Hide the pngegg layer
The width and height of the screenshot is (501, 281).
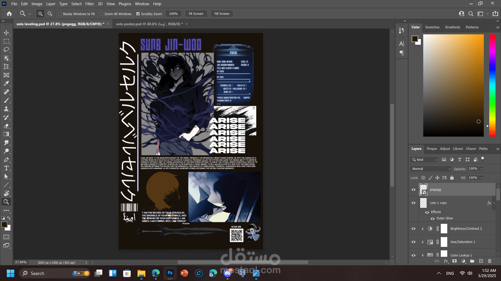pyautogui.click(x=413, y=190)
